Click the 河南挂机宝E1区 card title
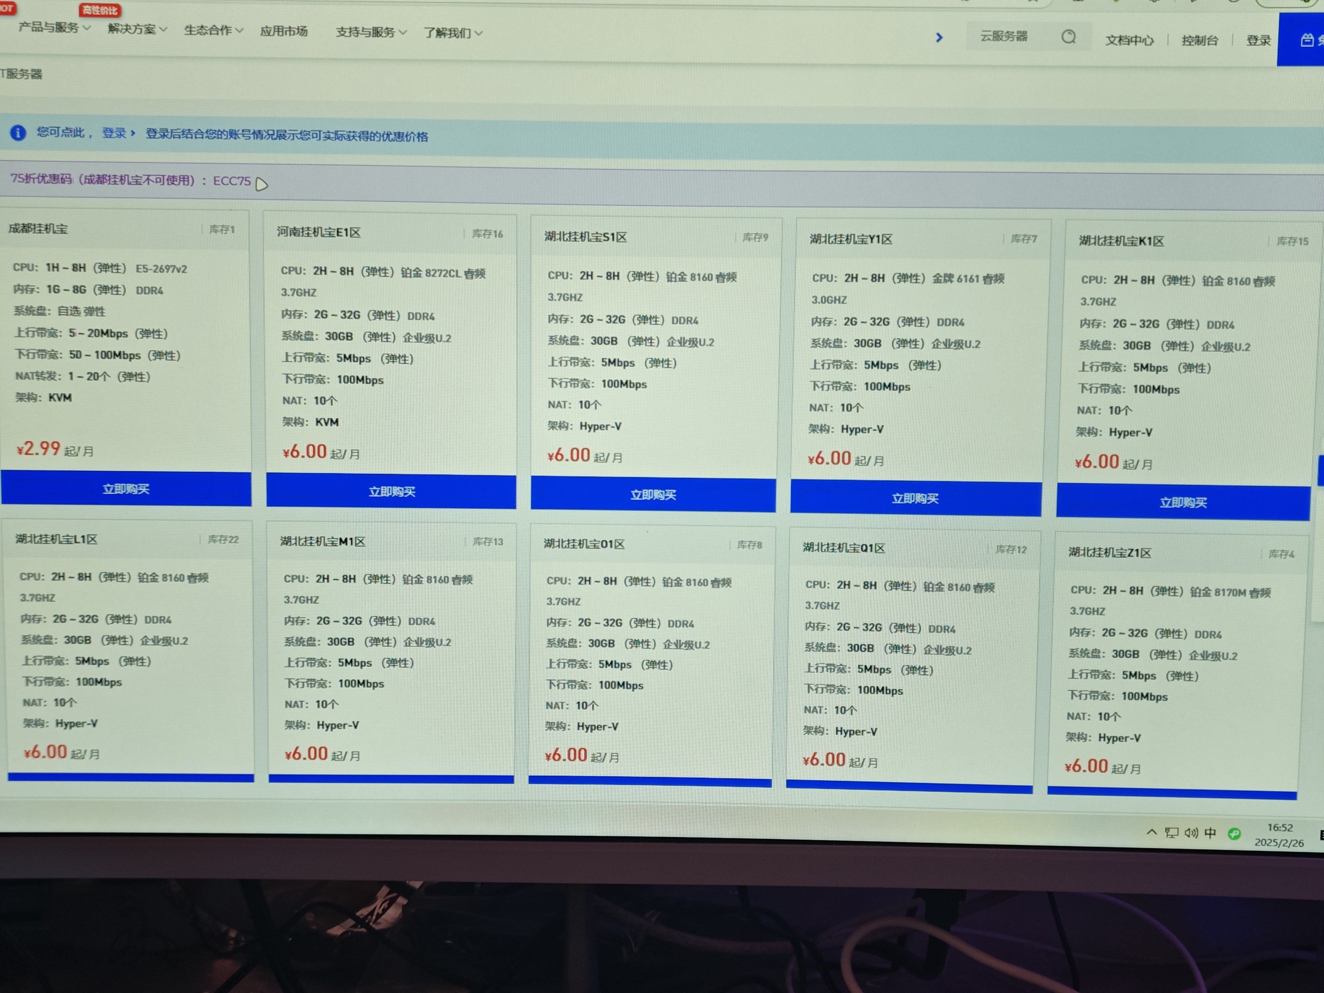1324x993 pixels. [318, 232]
